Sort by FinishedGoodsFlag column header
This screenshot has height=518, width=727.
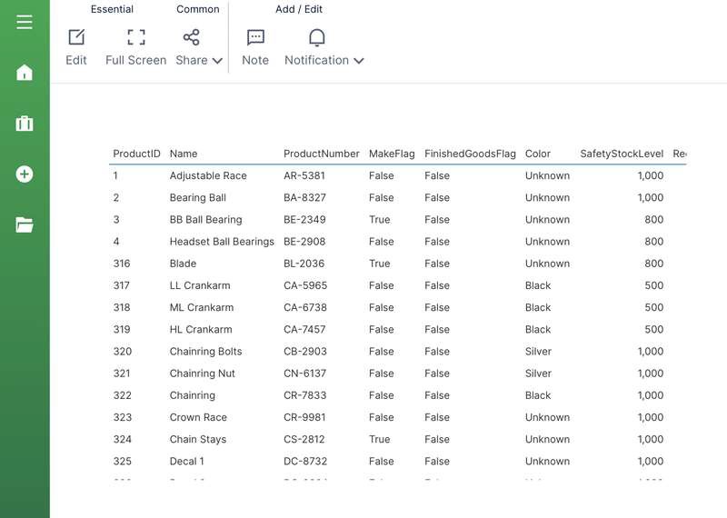click(470, 154)
